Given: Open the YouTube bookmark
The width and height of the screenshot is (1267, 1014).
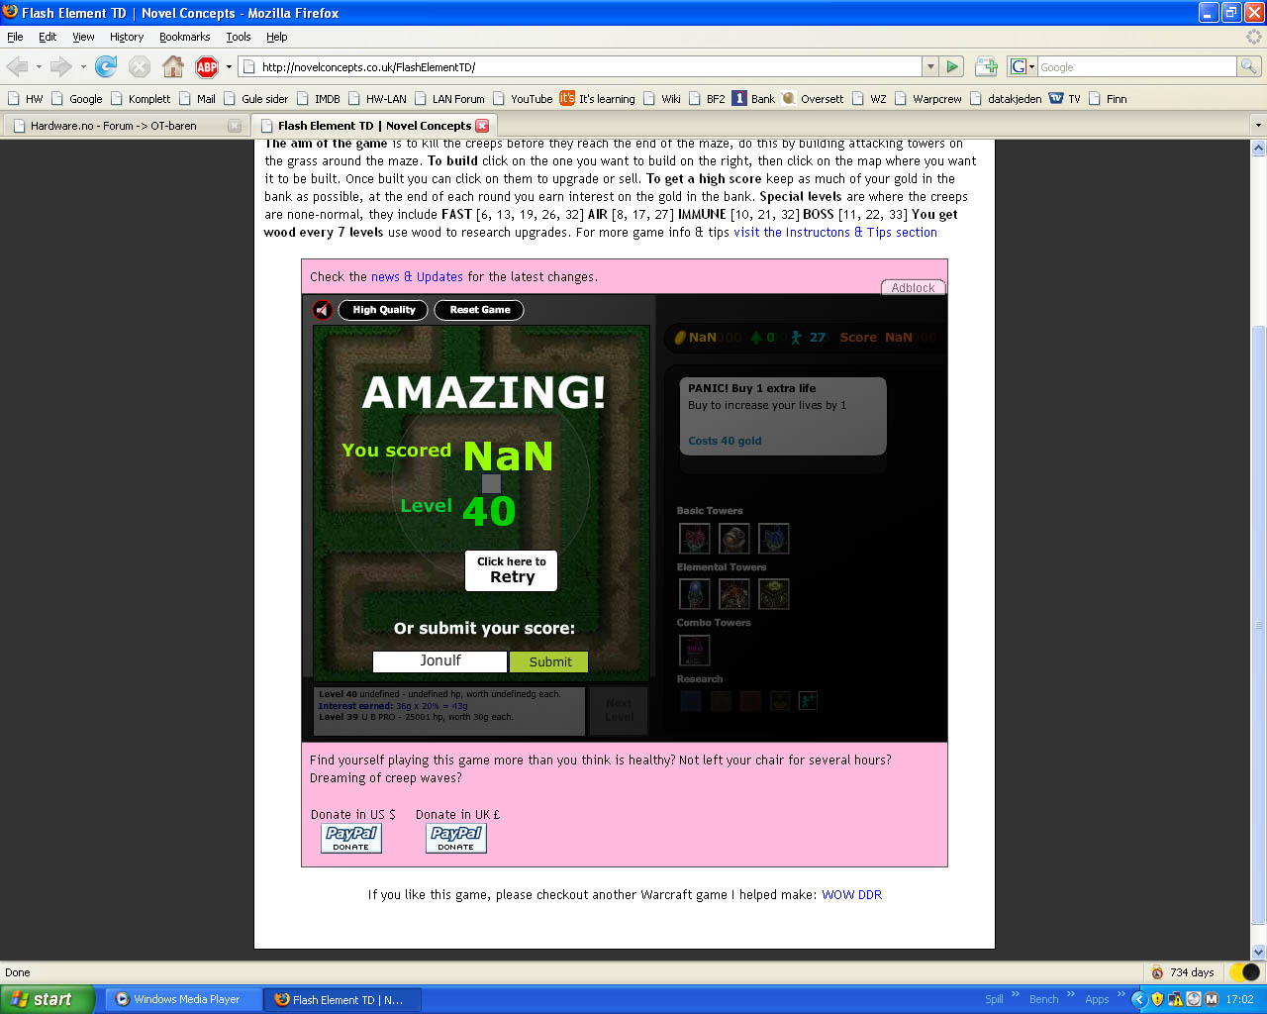Looking at the screenshot, I should tap(523, 99).
